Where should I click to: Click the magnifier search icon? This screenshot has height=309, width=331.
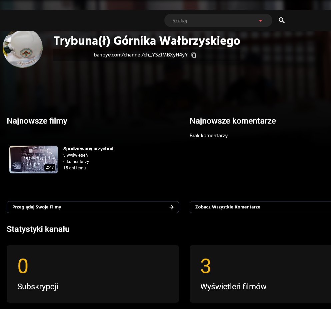pos(282,21)
